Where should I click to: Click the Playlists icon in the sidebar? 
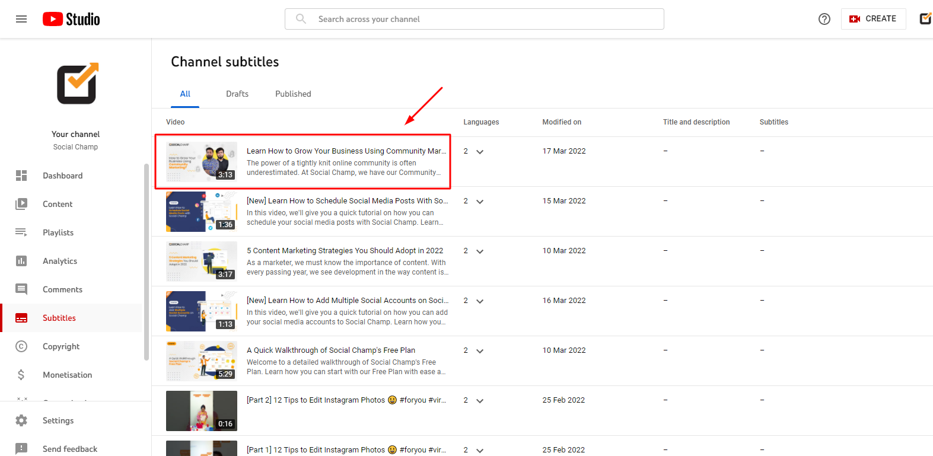point(21,232)
